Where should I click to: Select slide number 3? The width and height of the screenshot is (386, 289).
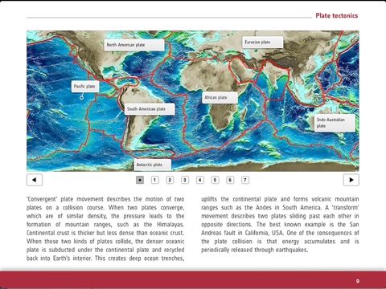point(185,180)
